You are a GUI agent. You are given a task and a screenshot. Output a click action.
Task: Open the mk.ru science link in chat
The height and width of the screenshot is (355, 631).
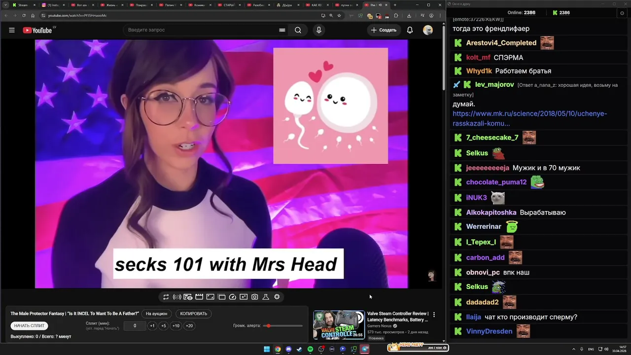coord(529,118)
